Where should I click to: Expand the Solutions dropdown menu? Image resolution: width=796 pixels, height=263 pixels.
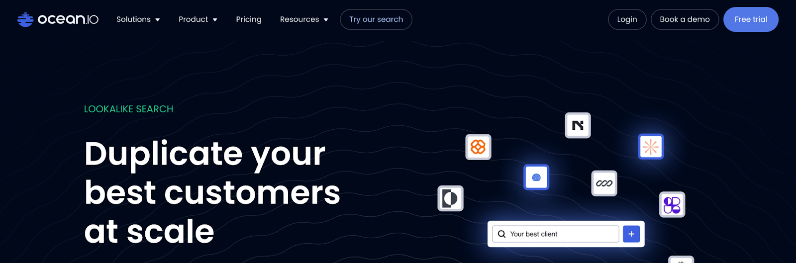click(x=138, y=19)
